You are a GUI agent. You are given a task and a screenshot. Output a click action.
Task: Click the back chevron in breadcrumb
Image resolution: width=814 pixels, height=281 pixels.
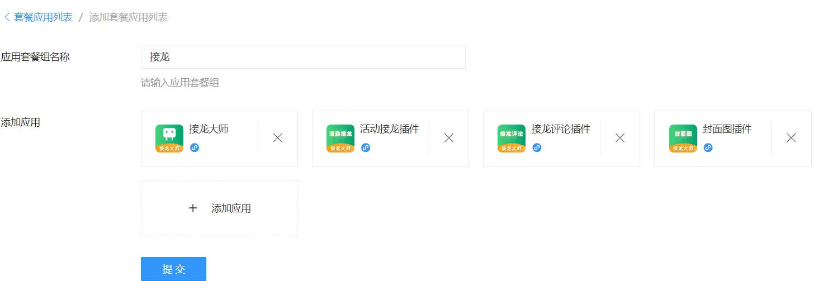(7, 17)
